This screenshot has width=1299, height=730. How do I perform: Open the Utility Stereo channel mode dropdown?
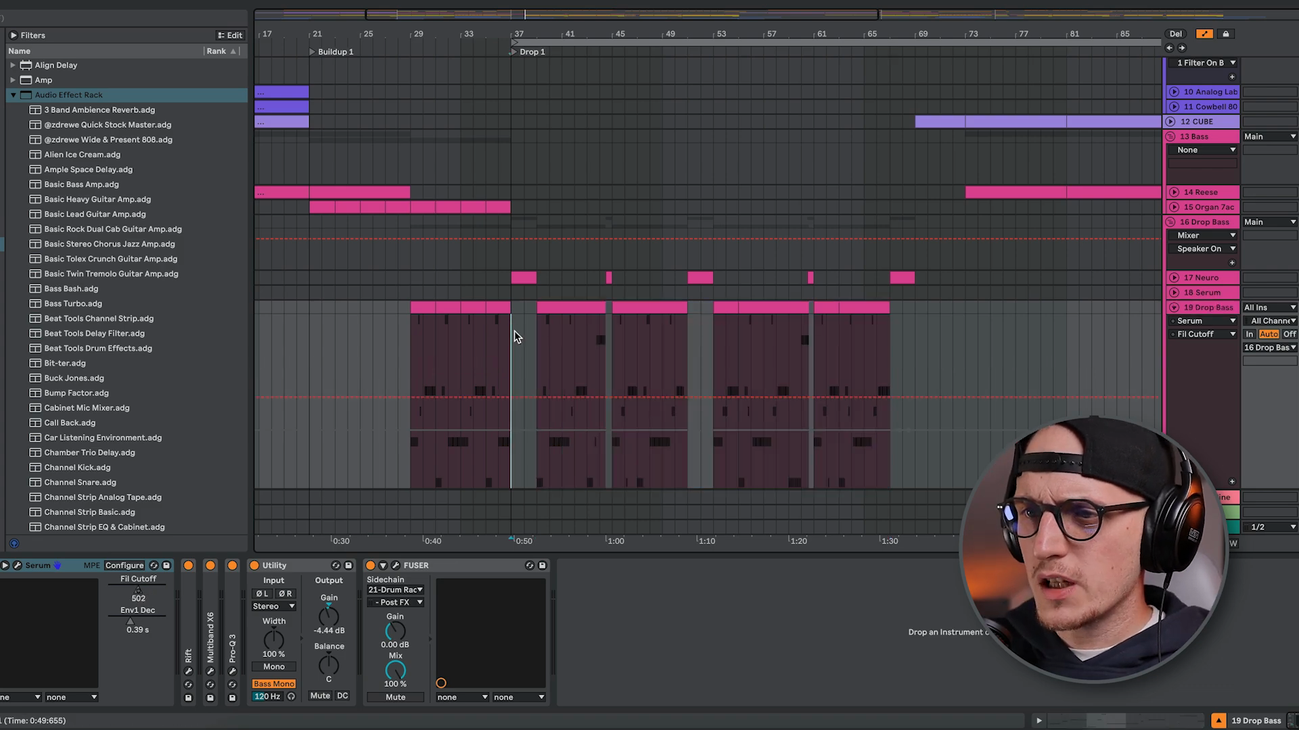coord(273,606)
